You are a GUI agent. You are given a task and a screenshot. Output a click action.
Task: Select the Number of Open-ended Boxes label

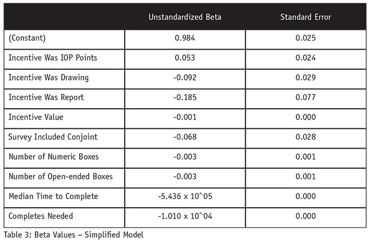pyautogui.click(x=60, y=176)
